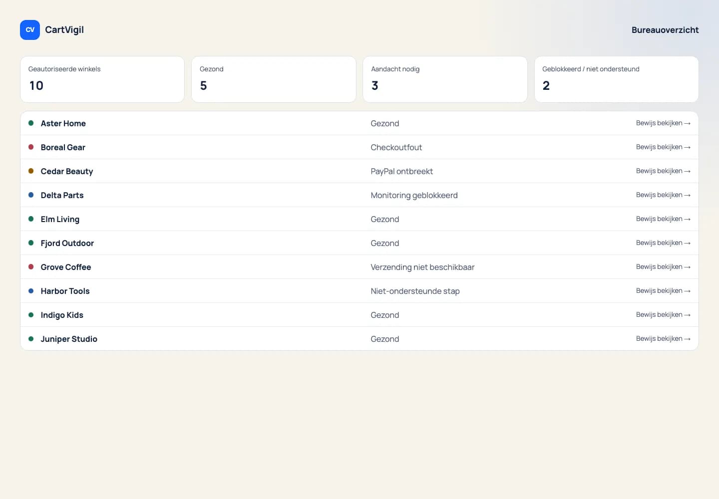The height and width of the screenshot is (499, 719).
Task: Select the Geblokkeerd / niet ondersteund card
Action: click(616, 79)
